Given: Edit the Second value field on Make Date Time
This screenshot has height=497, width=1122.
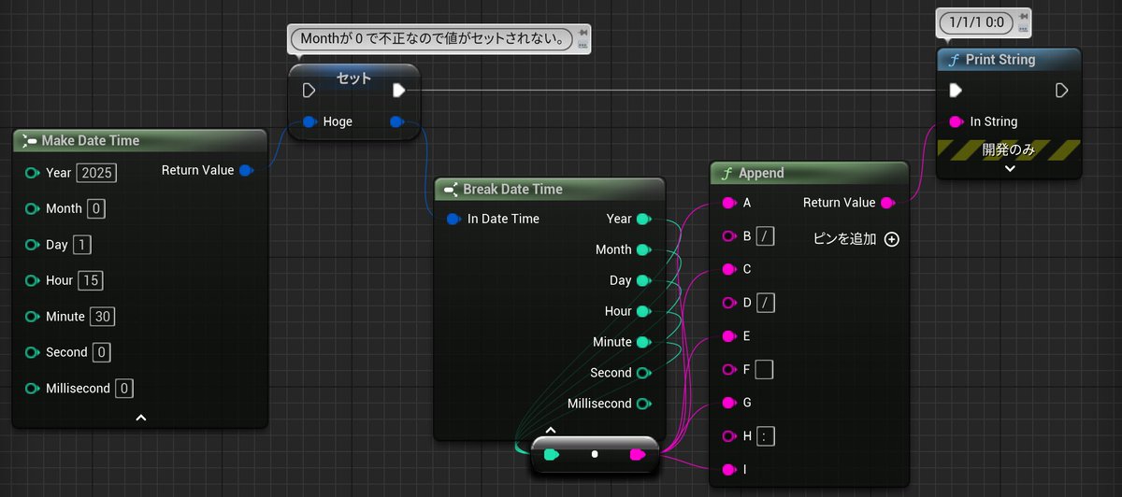Looking at the screenshot, I should [102, 352].
